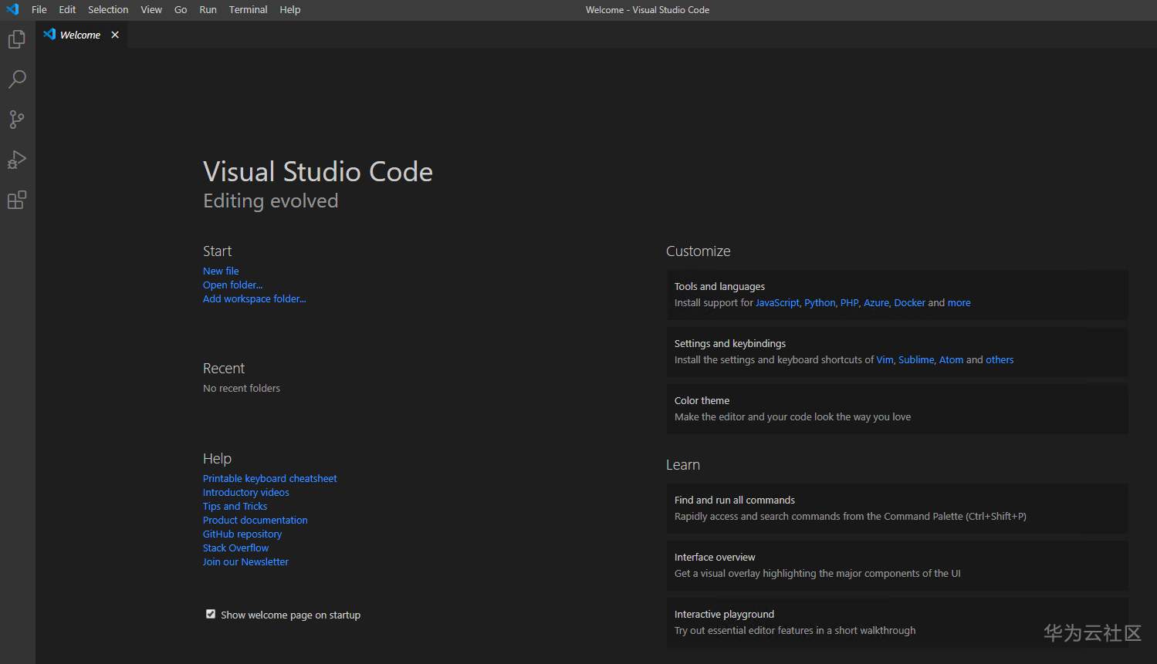The height and width of the screenshot is (664, 1157).
Task: Open Printable keyboard cheatsheet link
Action: [x=269, y=478]
